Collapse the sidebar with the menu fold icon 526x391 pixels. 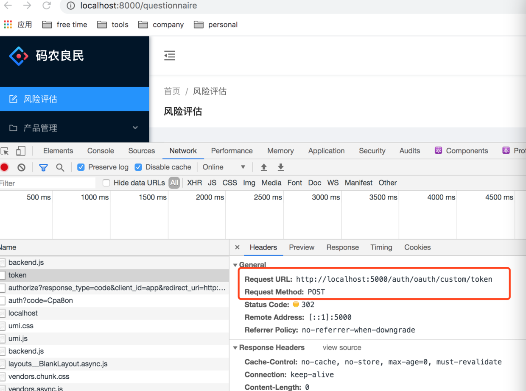[x=170, y=55]
